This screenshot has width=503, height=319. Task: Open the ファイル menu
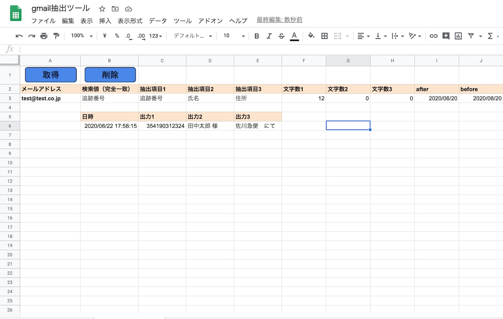point(44,21)
